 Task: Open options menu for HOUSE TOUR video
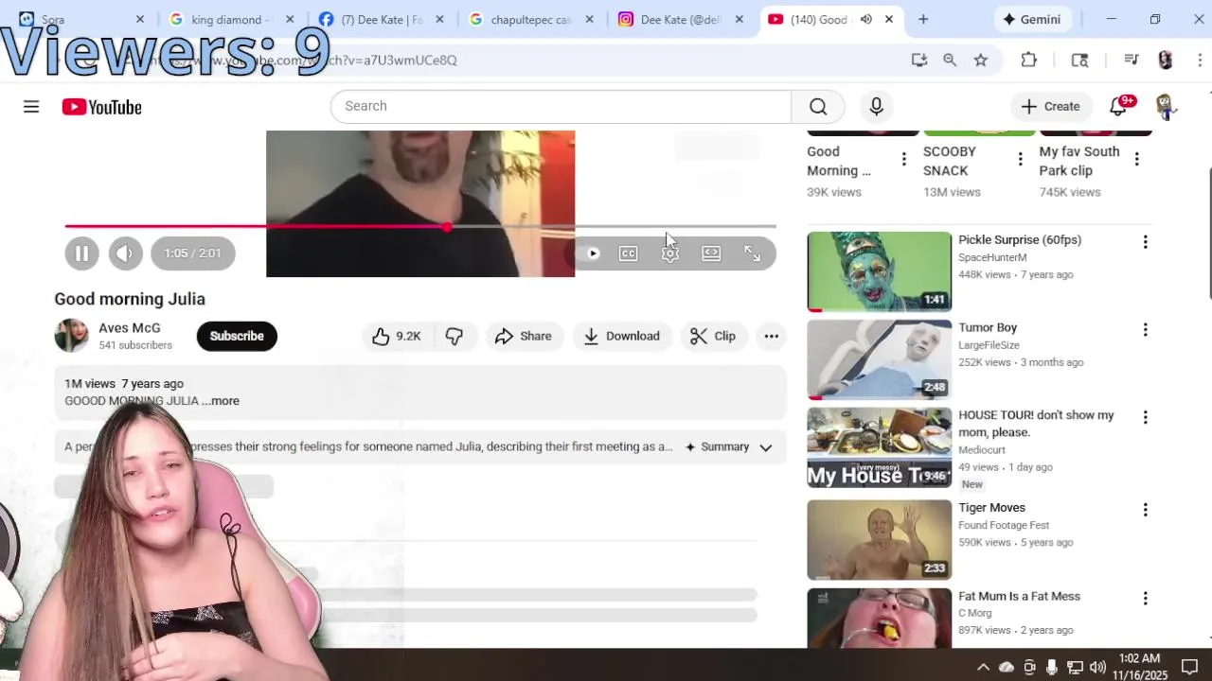coord(1145,417)
